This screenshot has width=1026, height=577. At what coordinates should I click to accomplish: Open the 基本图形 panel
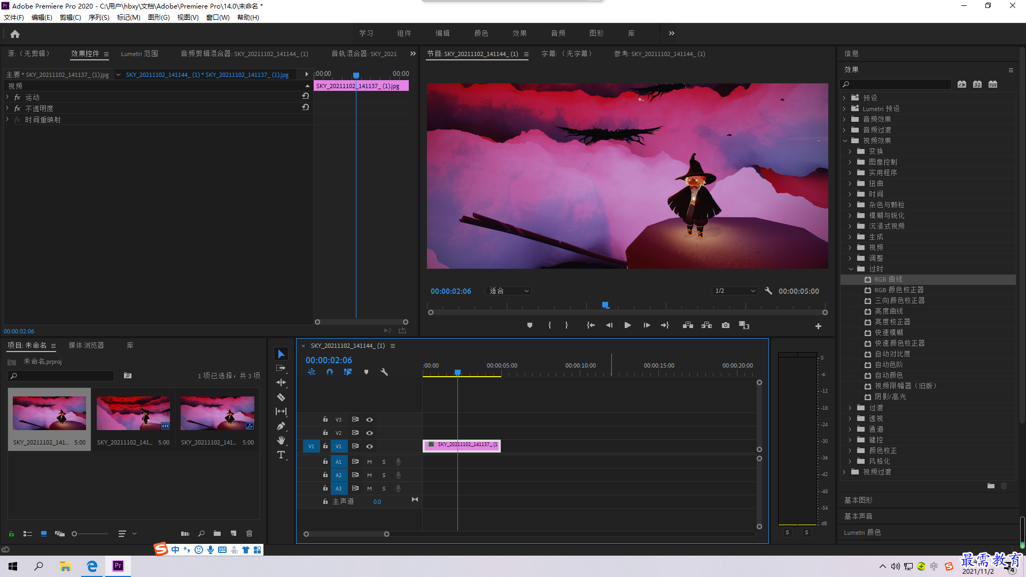pyautogui.click(x=858, y=500)
